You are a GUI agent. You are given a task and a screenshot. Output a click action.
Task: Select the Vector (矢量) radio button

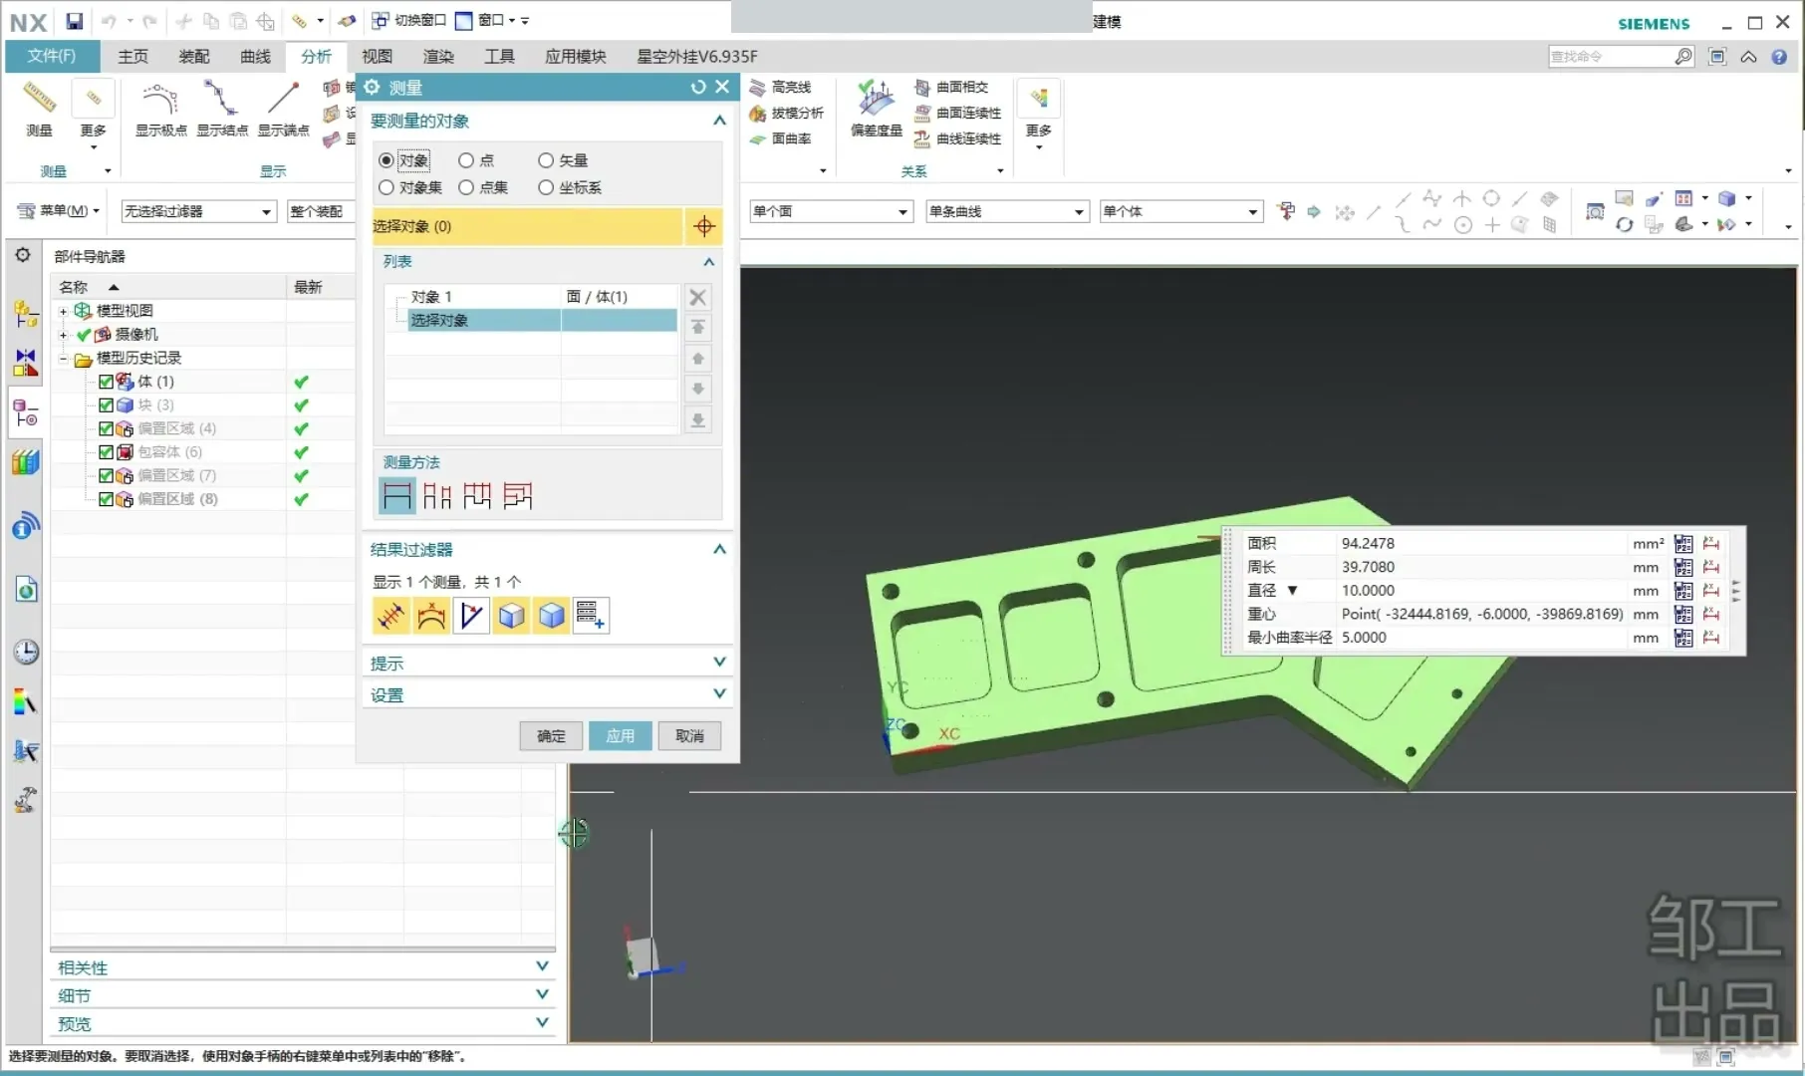tap(546, 160)
